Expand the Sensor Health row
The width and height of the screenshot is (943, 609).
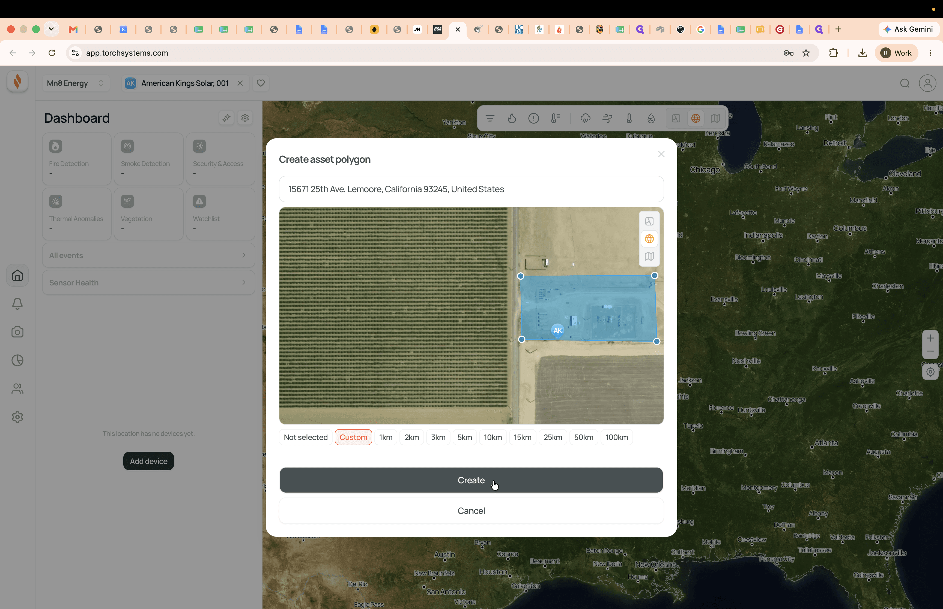click(148, 283)
